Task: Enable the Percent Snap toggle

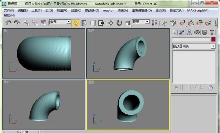Action: [x=199, y=23]
